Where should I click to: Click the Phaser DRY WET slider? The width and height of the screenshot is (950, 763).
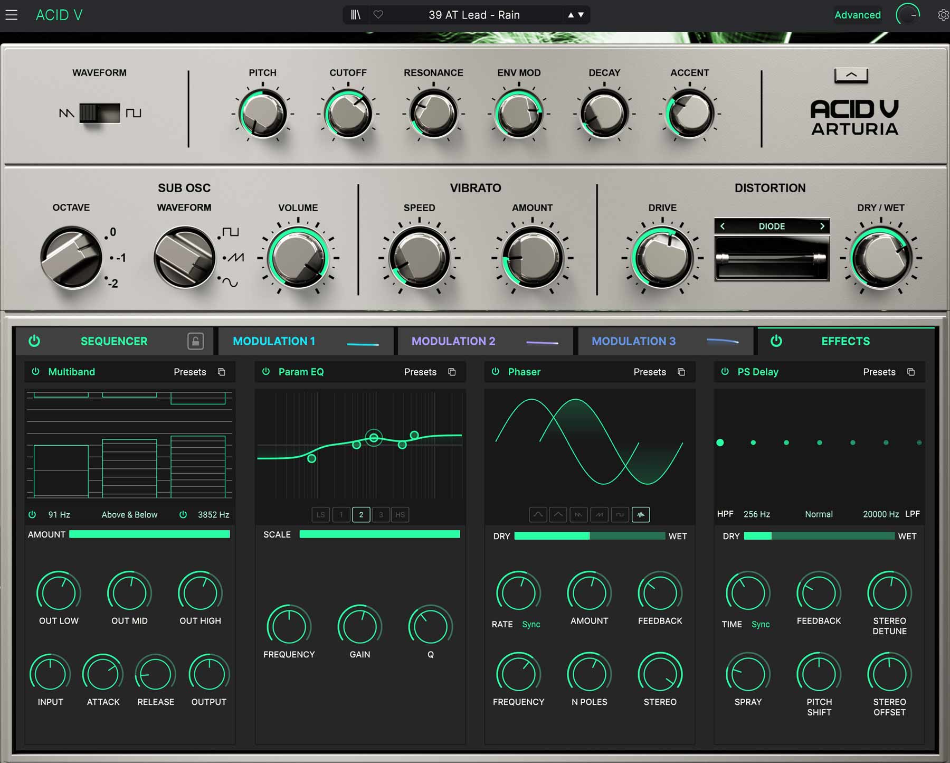[590, 536]
